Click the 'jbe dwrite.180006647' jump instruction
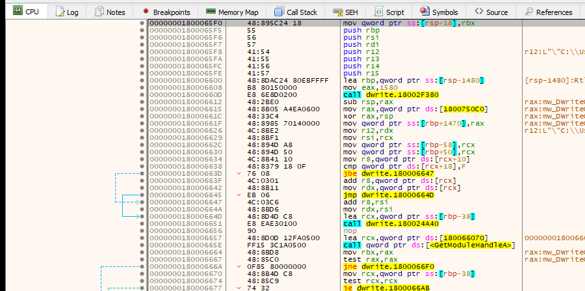Viewport: 585px width, 291px height. (388, 173)
